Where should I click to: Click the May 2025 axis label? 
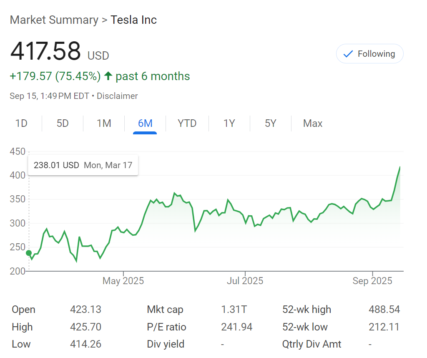[x=123, y=281]
